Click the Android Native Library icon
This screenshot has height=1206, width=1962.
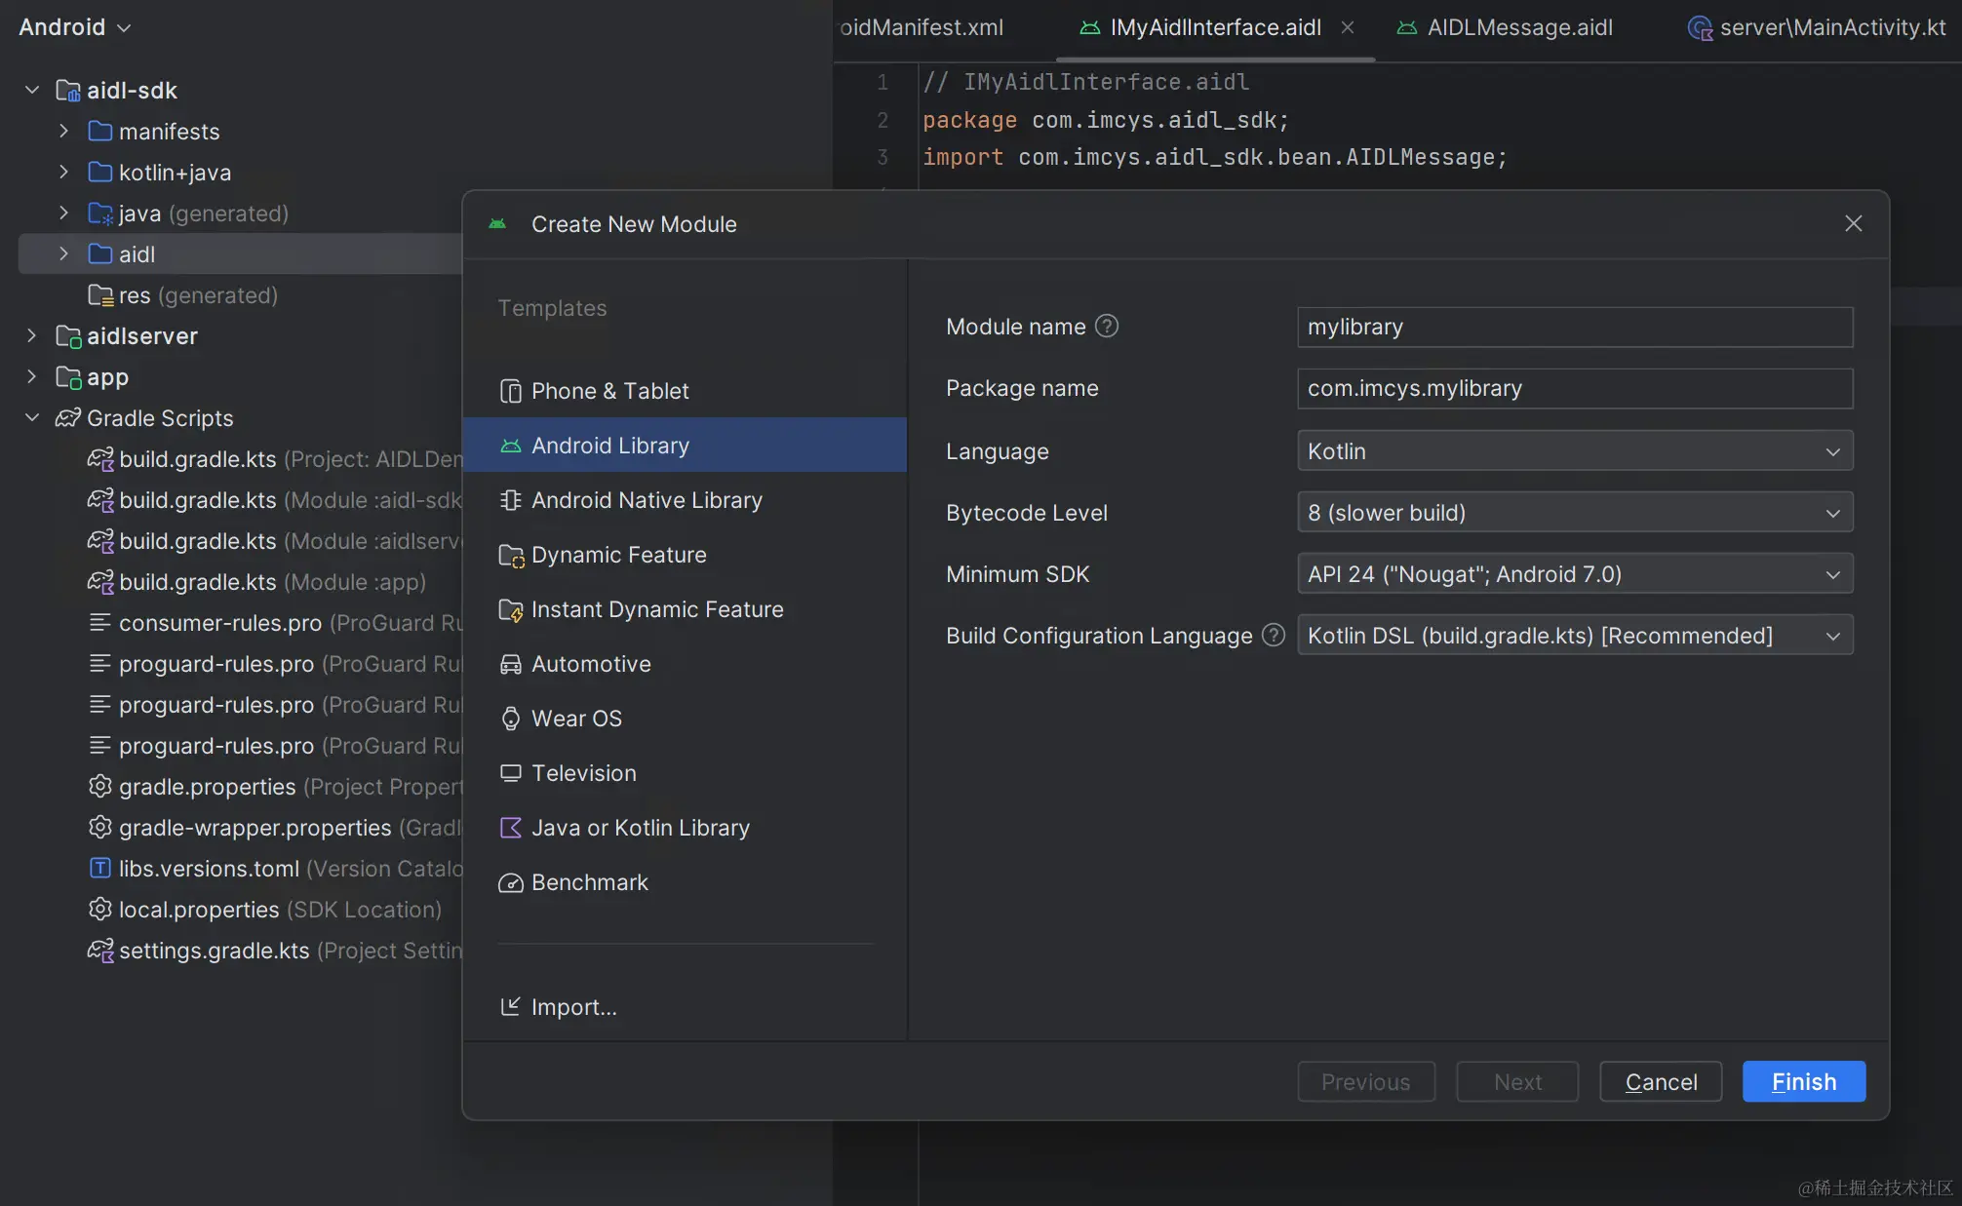tap(510, 500)
